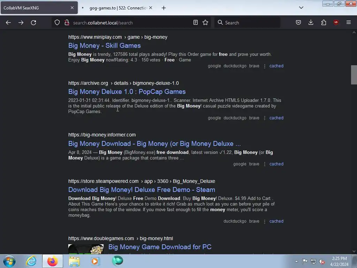Expand the list all tabs chevron
Screen dimensions: 357x268
click(301, 8)
